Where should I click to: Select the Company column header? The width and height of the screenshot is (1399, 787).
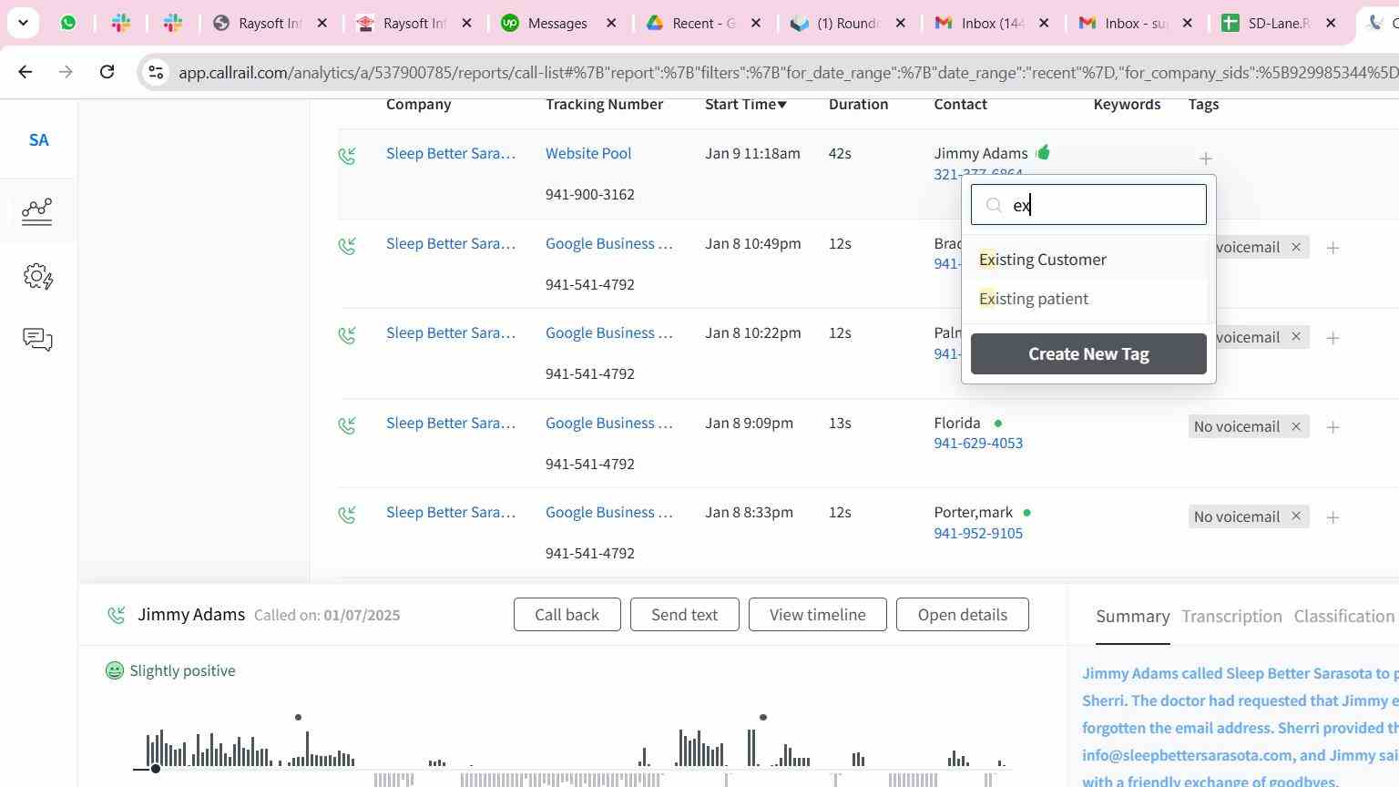coord(419,105)
